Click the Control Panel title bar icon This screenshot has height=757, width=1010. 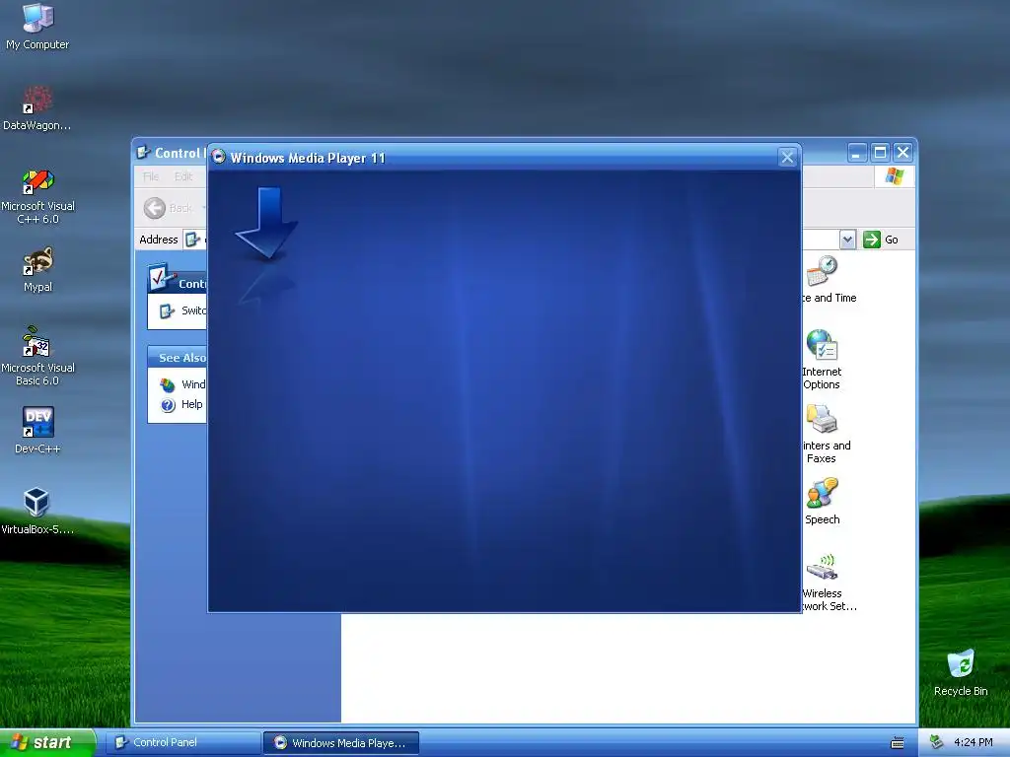point(143,153)
